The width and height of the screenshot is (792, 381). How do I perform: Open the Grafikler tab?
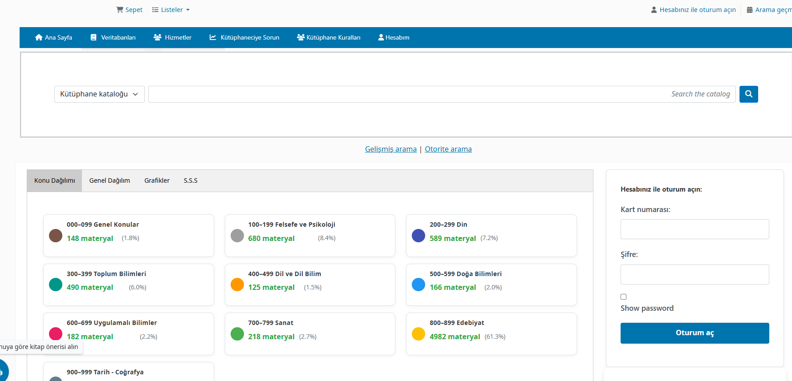157,180
